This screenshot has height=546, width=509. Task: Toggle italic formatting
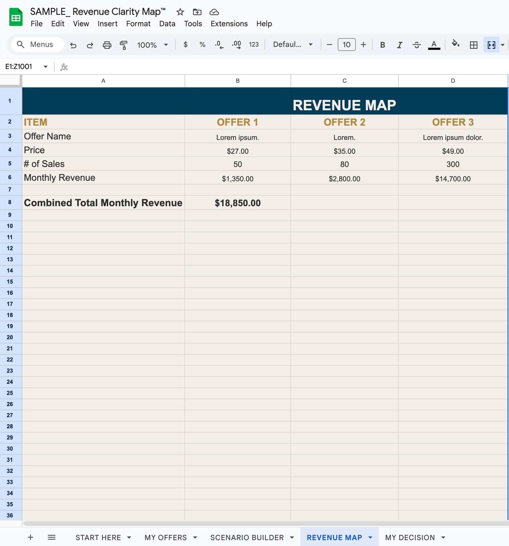pos(399,45)
